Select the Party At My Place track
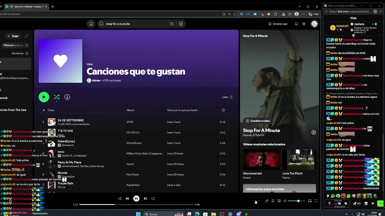This screenshot has height=216, width=385. [69, 162]
